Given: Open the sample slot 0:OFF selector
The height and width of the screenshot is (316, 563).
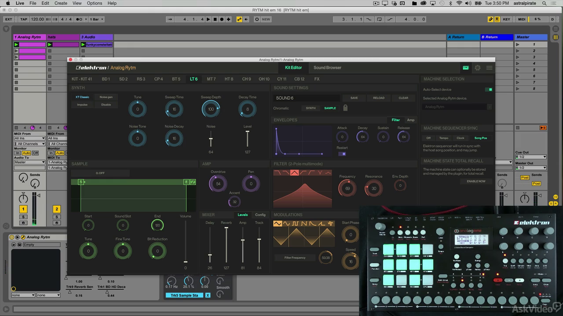Looking at the screenshot, I should (100, 173).
